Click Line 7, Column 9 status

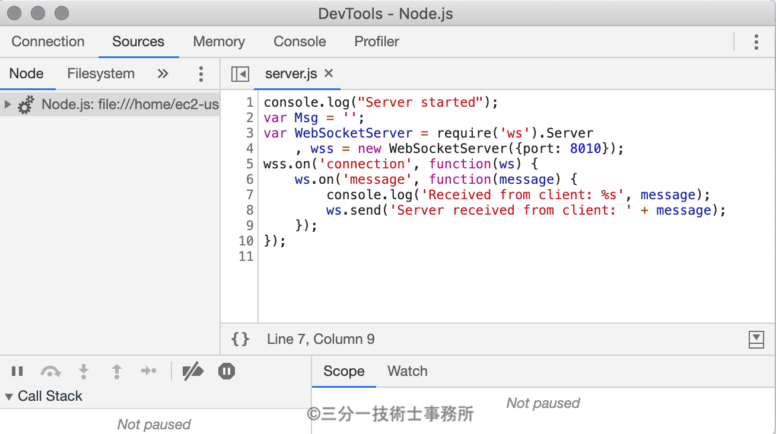click(321, 339)
